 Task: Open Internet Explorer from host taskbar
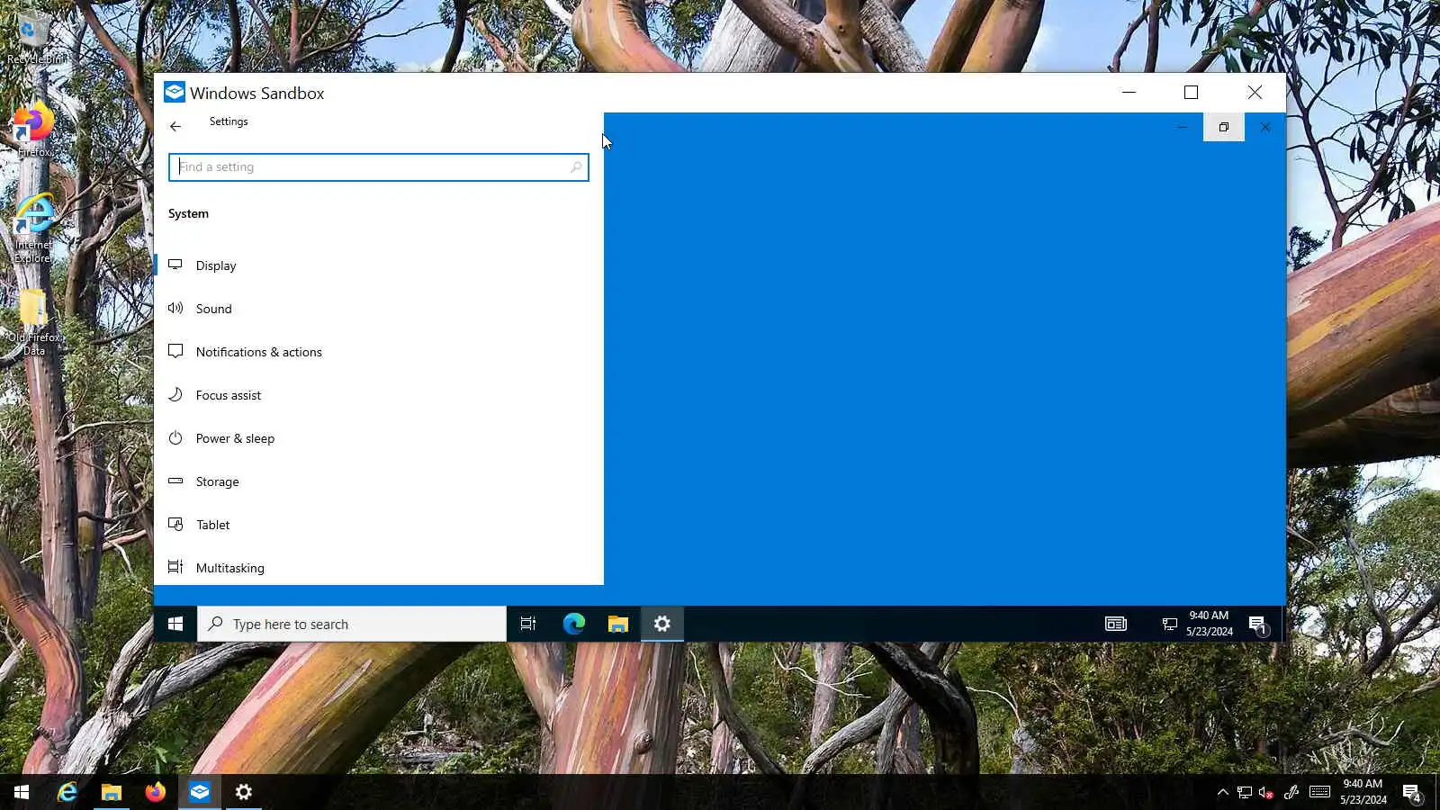coord(67,792)
